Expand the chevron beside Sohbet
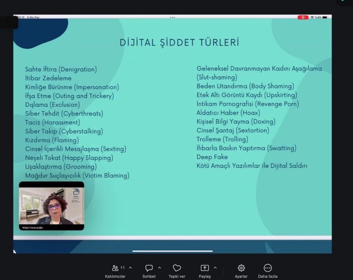The height and width of the screenshot is (280, 353). click(x=159, y=268)
